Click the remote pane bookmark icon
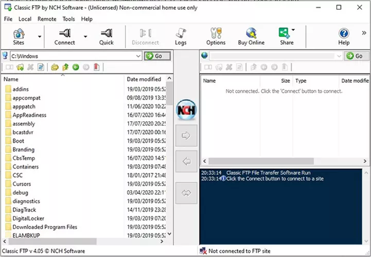This screenshot has width=371, height=257. [285, 67]
